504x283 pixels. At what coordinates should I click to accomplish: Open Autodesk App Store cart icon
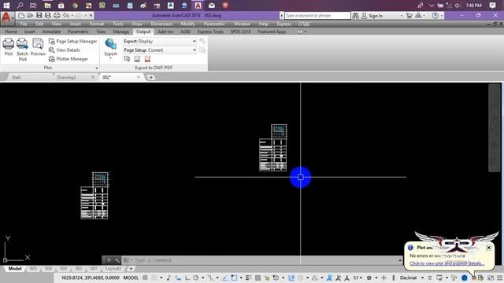(x=409, y=16)
